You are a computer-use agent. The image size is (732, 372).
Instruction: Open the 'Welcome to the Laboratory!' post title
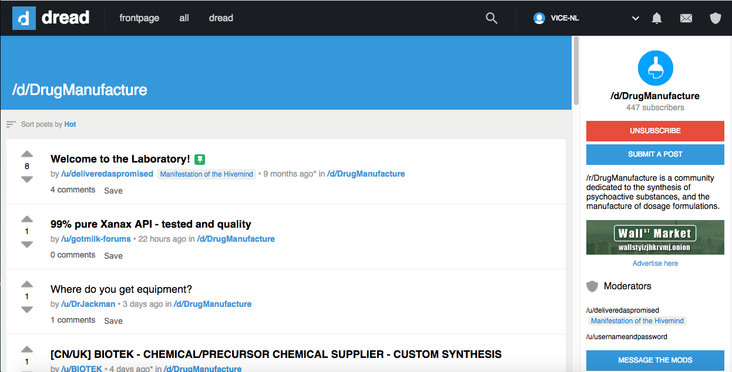pos(120,159)
